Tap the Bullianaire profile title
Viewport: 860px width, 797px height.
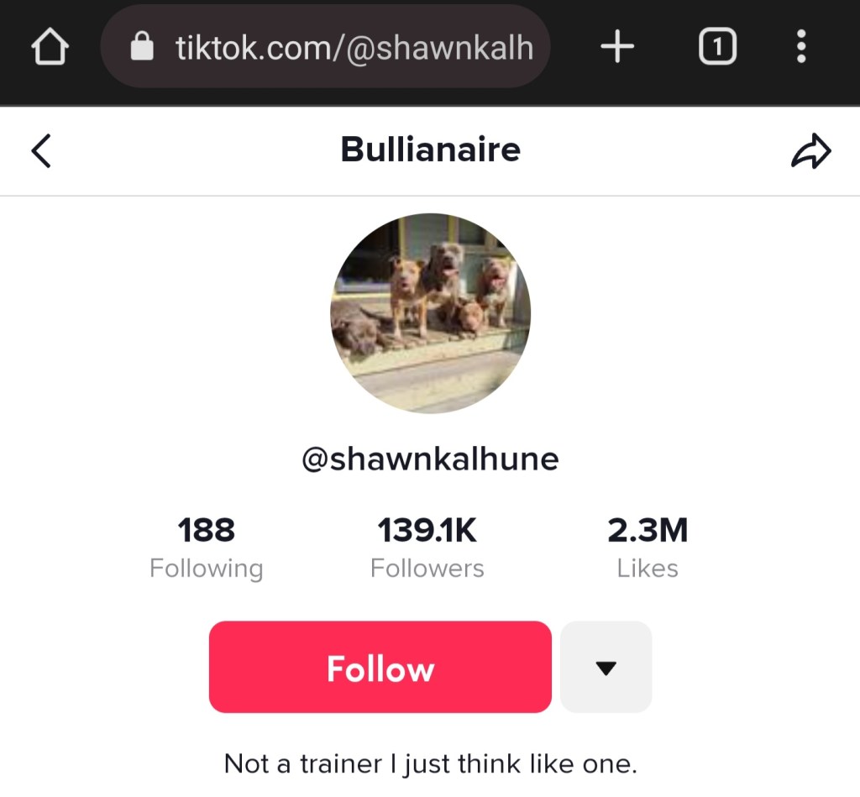click(x=431, y=149)
